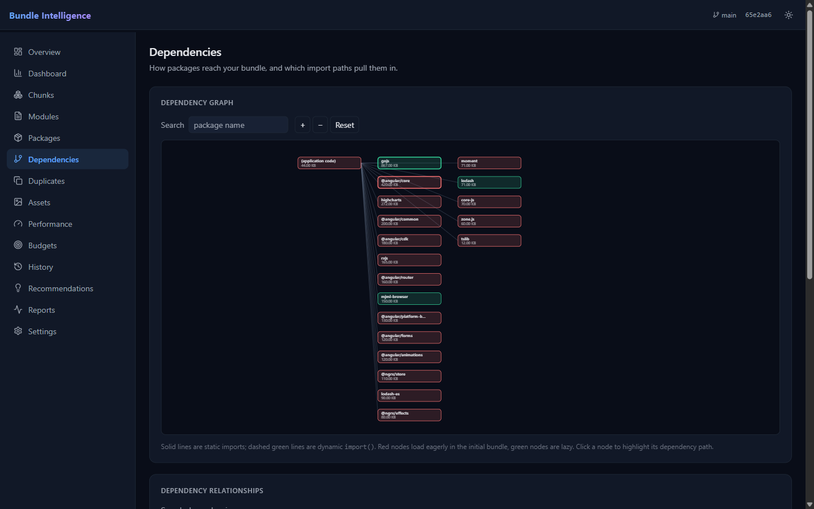Select the lodash-es graph node
814x509 pixels.
[409, 396]
